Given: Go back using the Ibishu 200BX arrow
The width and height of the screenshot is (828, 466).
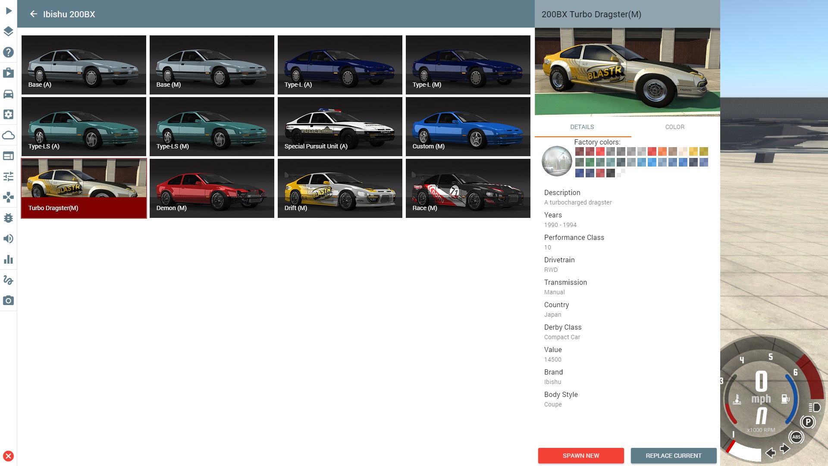Looking at the screenshot, I should pyautogui.click(x=34, y=14).
